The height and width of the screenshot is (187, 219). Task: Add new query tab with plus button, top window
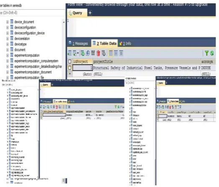point(90,13)
